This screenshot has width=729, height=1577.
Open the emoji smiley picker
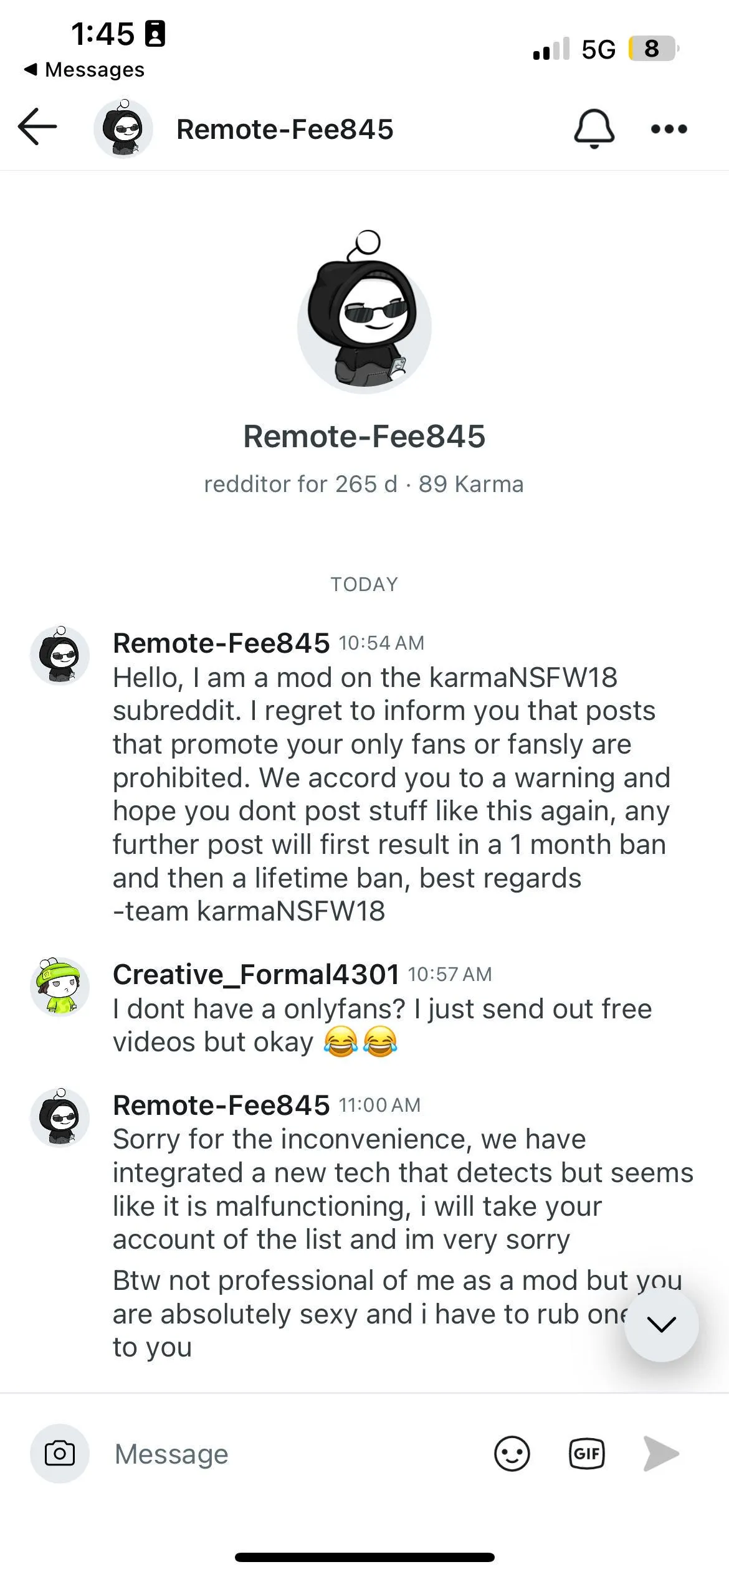coord(512,1454)
